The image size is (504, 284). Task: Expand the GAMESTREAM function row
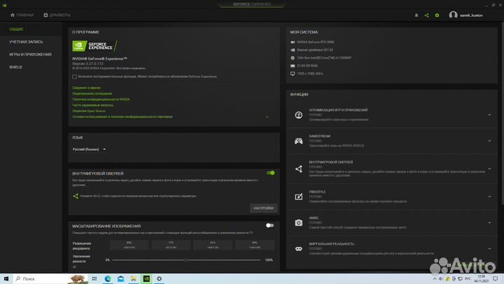point(489,141)
